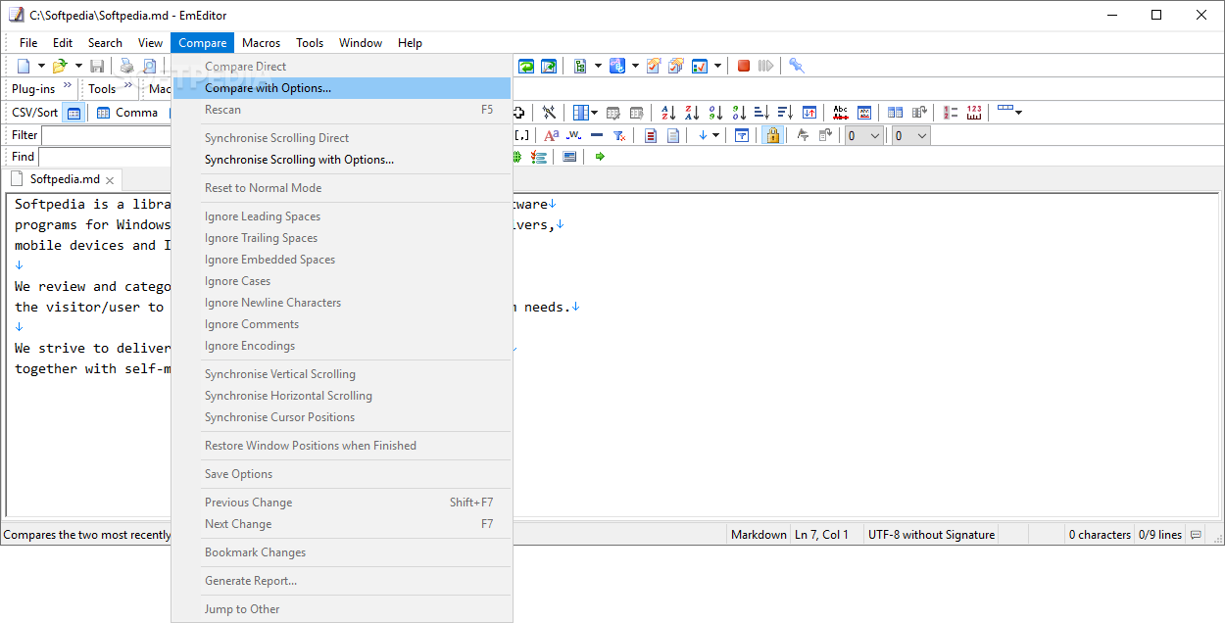Click the UTF-8 without Signature encoding entry
This screenshot has height=623, width=1225.
coord(931,535)
